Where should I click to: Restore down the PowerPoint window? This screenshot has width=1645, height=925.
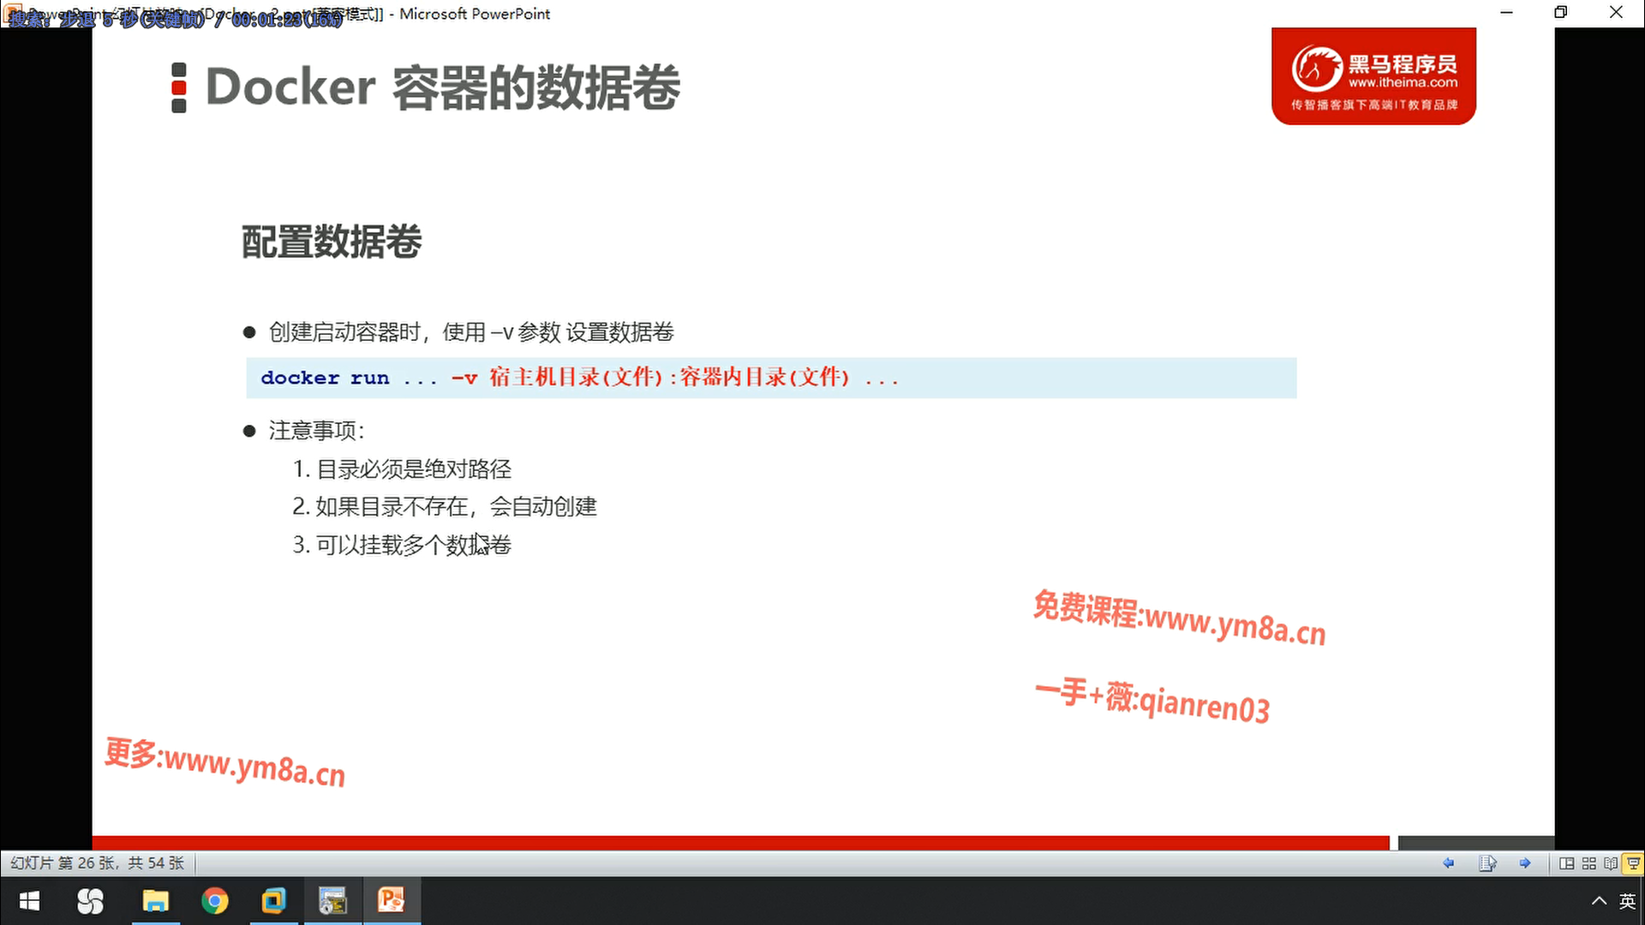[1561, 13]
